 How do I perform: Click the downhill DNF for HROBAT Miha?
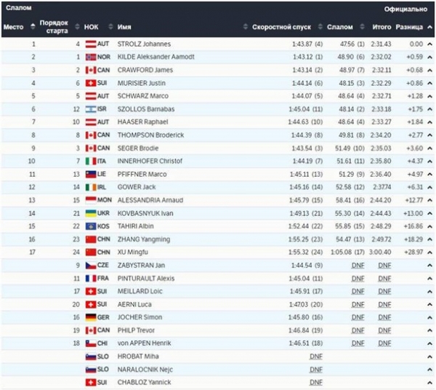(316, 357)
